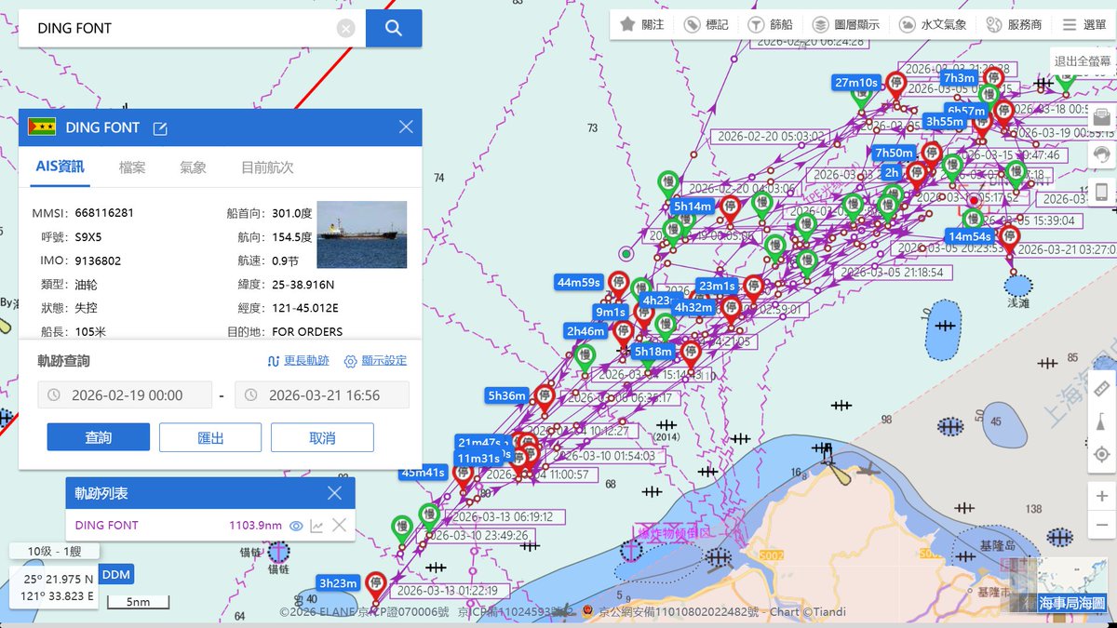
Task: Click the printer icon in right sidebar
Action: [x=1101, y=117]
